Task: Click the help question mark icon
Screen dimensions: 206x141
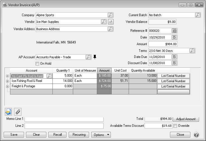Action: tap(196, 135)
